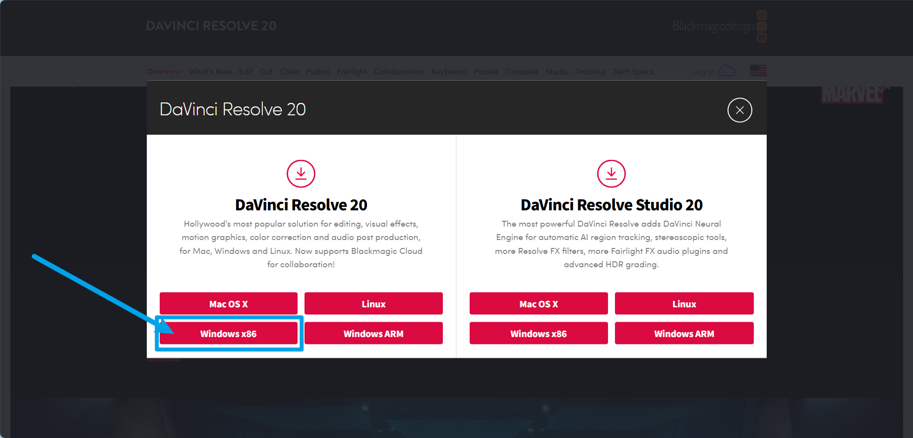Click the "The most powerful DaVinci Resolve" description
Viewport: 913px width, 438px height.
pos(611,244)
